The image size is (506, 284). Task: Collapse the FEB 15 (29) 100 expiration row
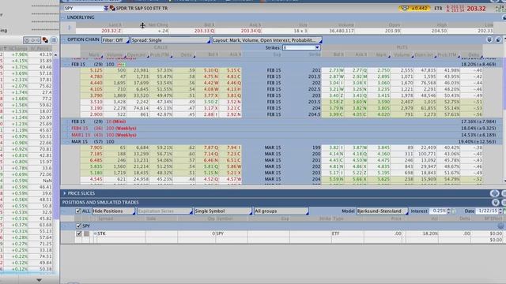click(67, 65)
